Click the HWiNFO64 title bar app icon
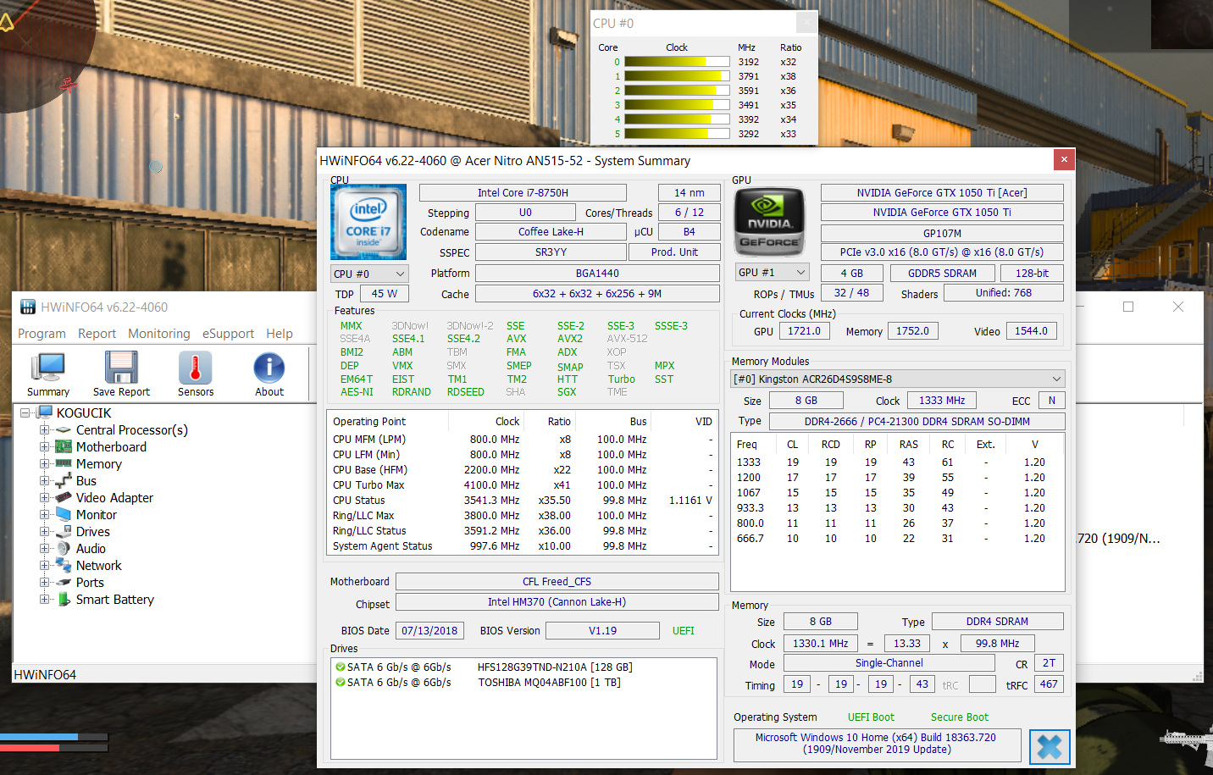Viewport: 1213px width, 775px height. click(x=28, y=307)
